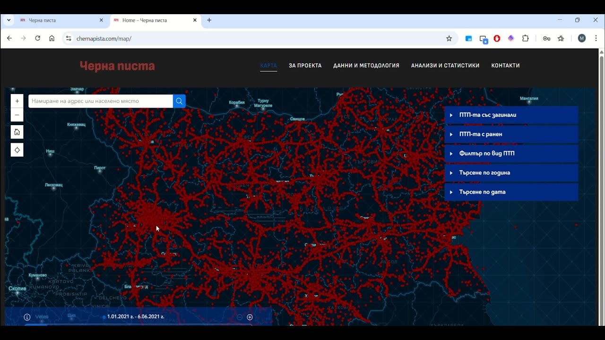Click the address search input field
The height and width of the screenshot is (340, 605).
(101, 101)
